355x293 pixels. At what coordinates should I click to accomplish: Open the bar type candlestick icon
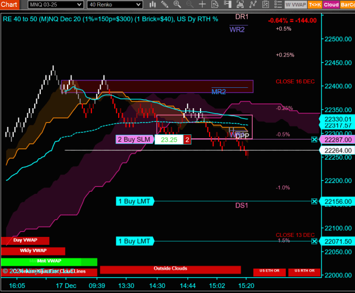click(153, 5)
